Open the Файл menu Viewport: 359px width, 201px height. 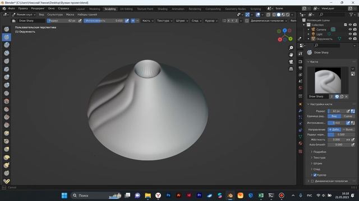pyautogui.click(x=11, y=8)
